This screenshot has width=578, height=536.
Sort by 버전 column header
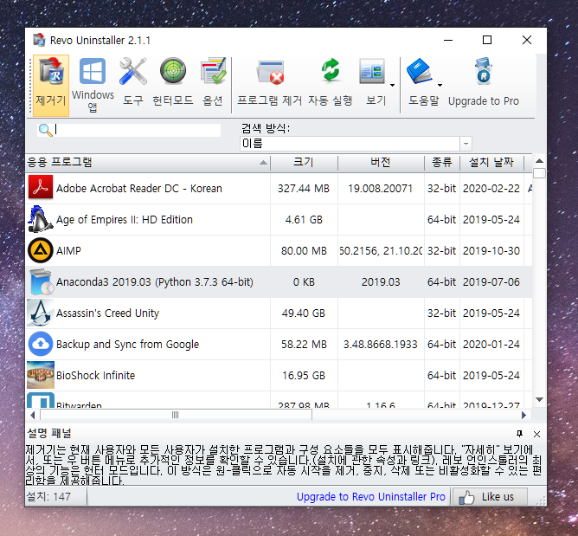coord(381,163)
